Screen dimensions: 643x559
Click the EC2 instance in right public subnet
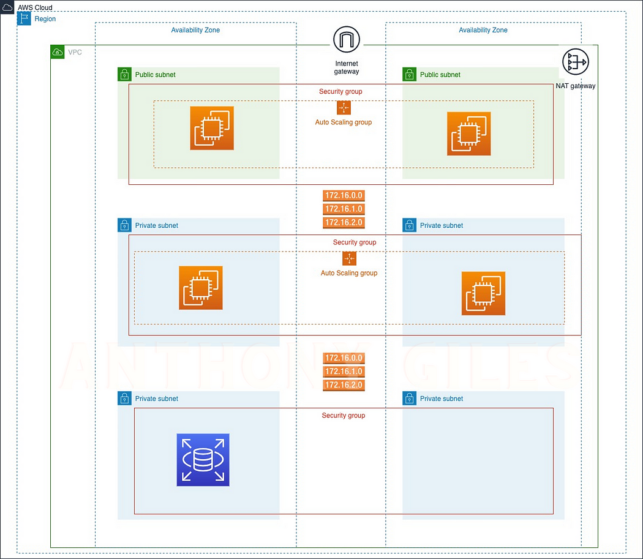468,133
